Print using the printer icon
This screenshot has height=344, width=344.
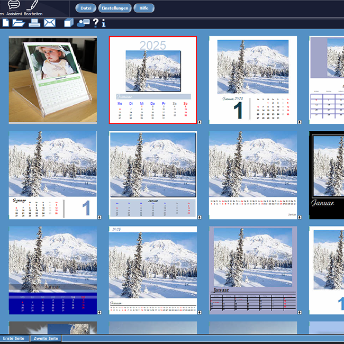point(34,22)
